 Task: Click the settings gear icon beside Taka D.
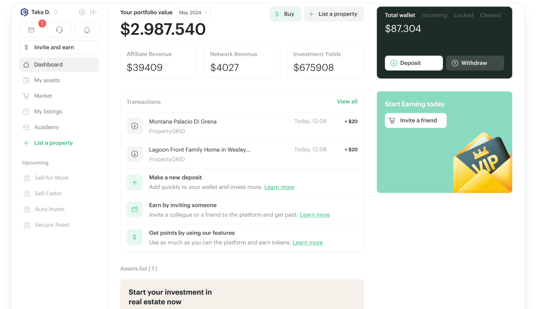[82, 12]
